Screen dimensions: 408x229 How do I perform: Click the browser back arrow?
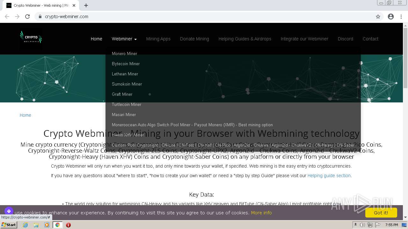point(7,17)
